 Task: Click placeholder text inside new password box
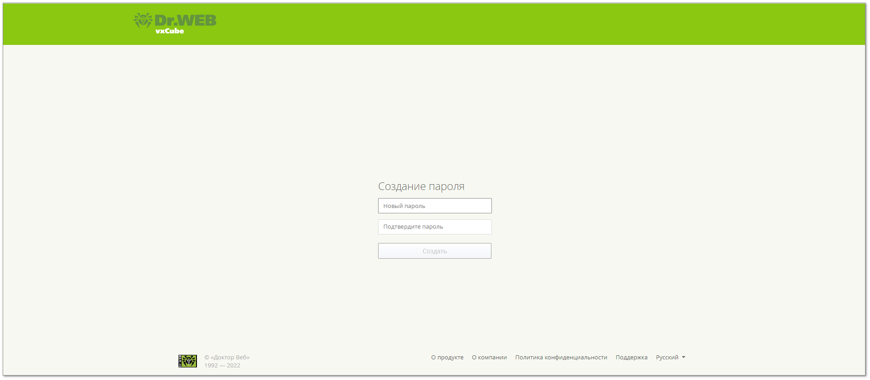coord(404,206)
